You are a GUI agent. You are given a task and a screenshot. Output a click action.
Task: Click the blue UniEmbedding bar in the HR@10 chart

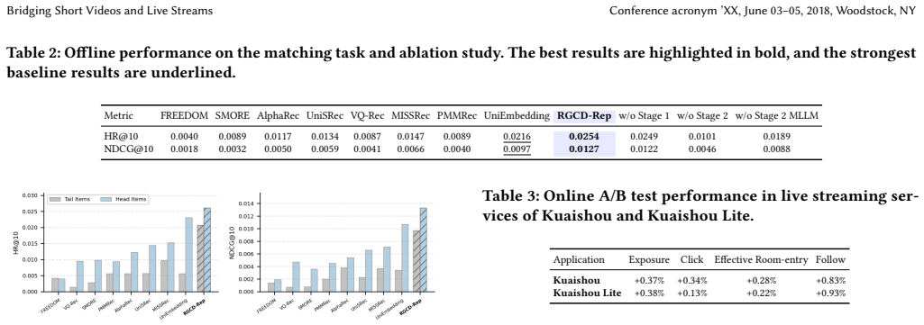[188, 255]
